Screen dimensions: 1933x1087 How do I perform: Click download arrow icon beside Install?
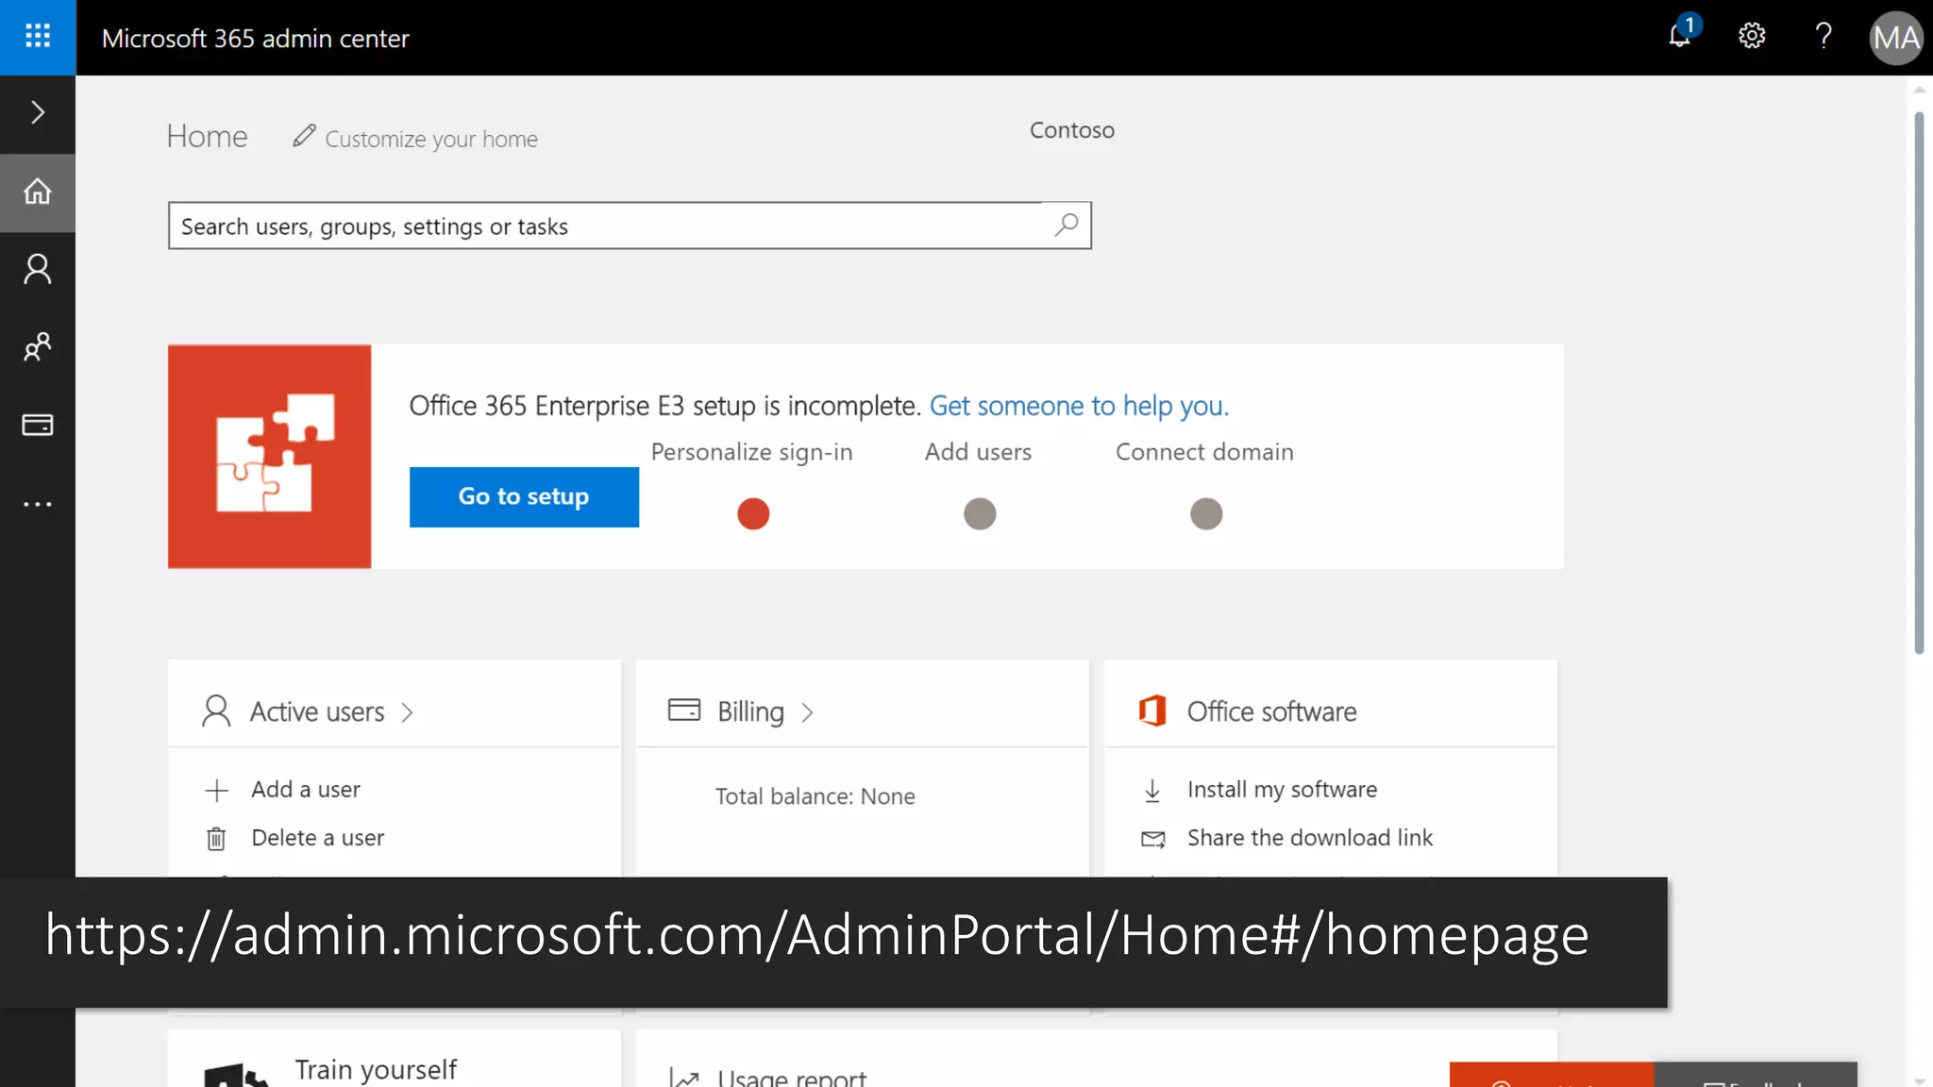point(1152,791)
